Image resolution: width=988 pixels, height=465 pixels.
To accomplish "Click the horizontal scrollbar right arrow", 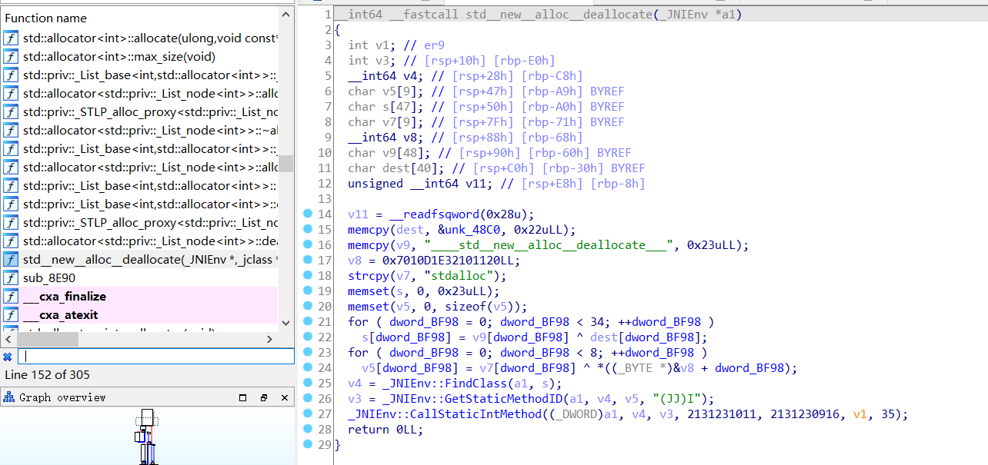I will tap(269, 339).
